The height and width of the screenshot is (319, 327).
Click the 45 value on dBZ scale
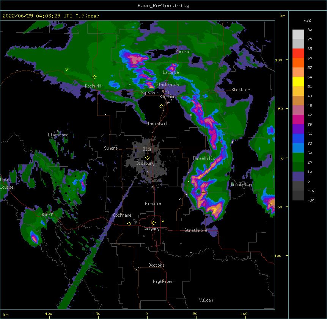(x=310, y=106)
